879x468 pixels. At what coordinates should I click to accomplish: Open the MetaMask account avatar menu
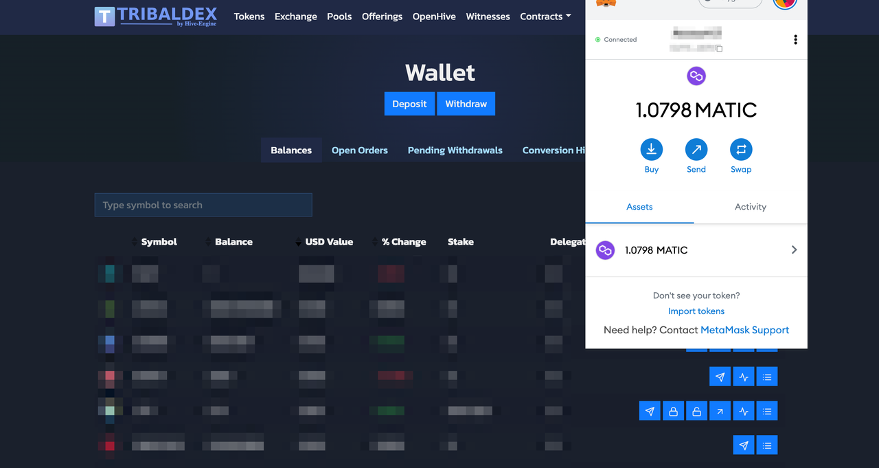pyautogui.click(x=784, y=3)
